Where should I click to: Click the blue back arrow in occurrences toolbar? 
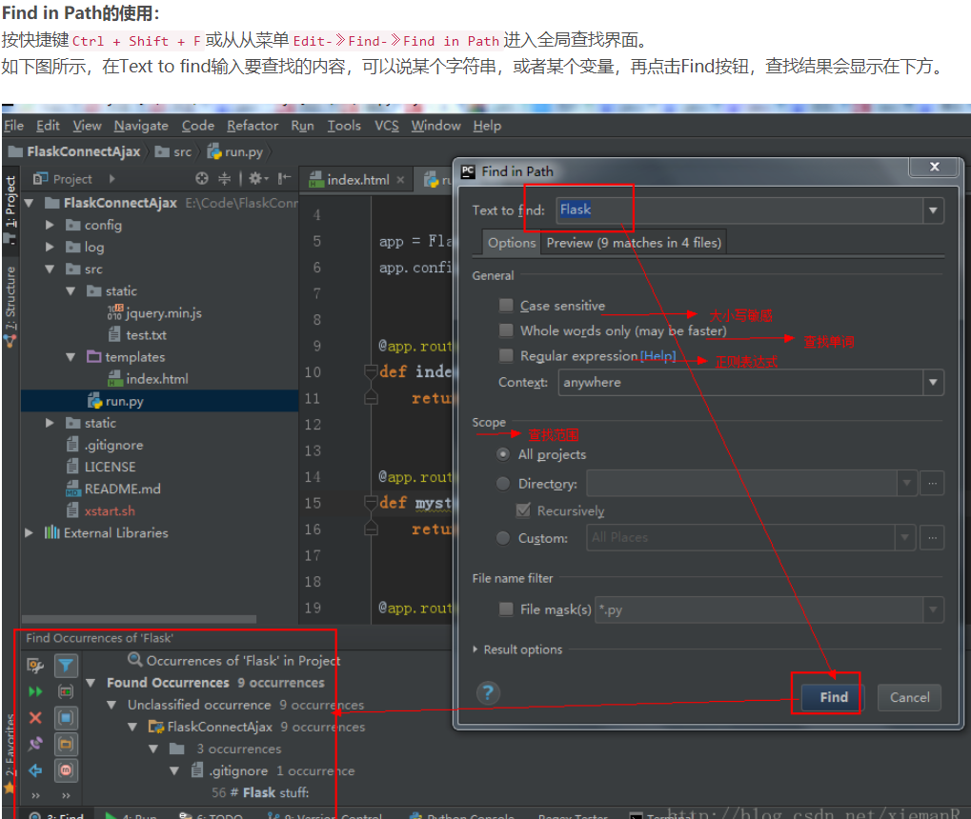(x=34, y=770)
